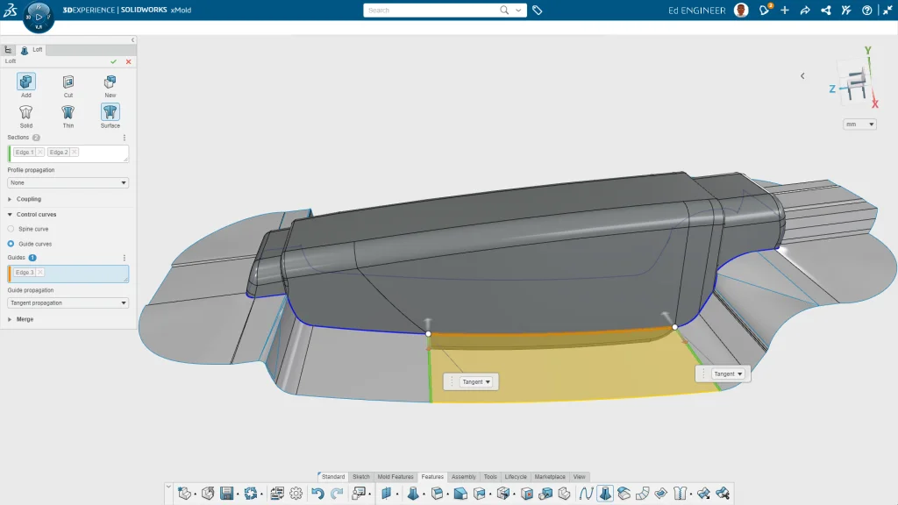
Task: Select the Guide curves radio button
Action: click(x=11, y=244)
